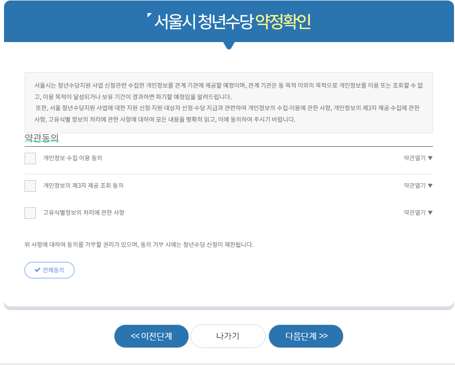Proceed with 다음단계 >> button
Image resolution: width=455 pixels, height=365 pixels.
306,336
